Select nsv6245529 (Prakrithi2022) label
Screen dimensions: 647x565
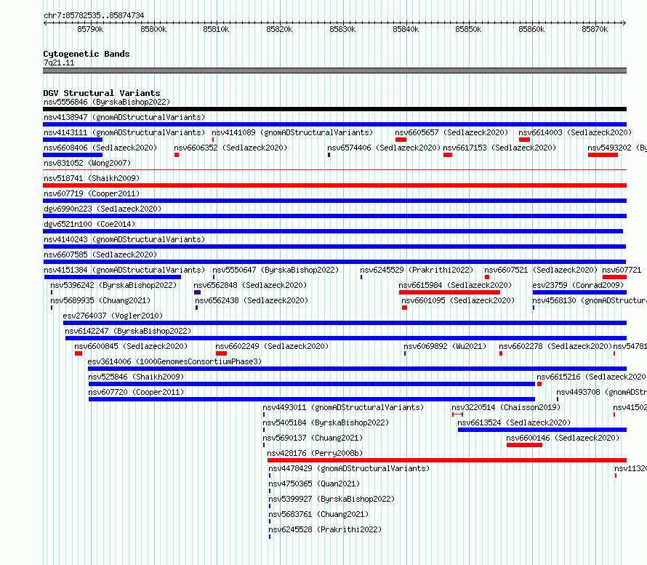(x=417, y=270)
